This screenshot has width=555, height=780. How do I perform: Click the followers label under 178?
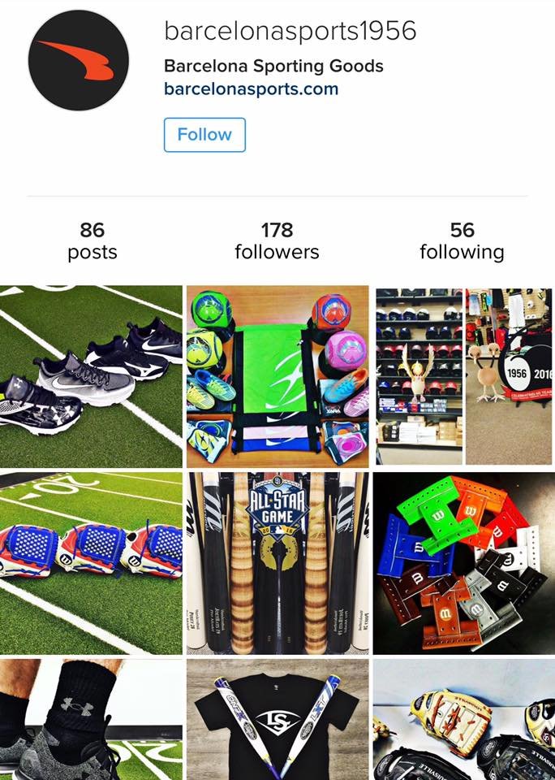277,252
